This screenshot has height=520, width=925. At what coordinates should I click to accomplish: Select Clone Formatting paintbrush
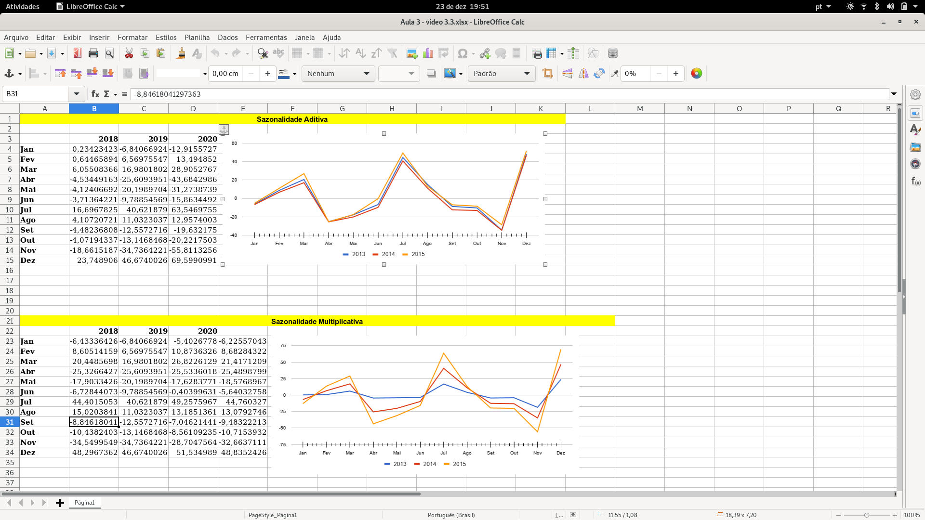(181, 53)
